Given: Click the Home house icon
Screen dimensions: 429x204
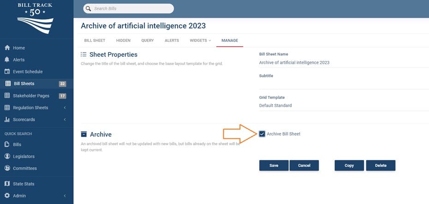Looking at the screenshot, I should pos(7,48).
